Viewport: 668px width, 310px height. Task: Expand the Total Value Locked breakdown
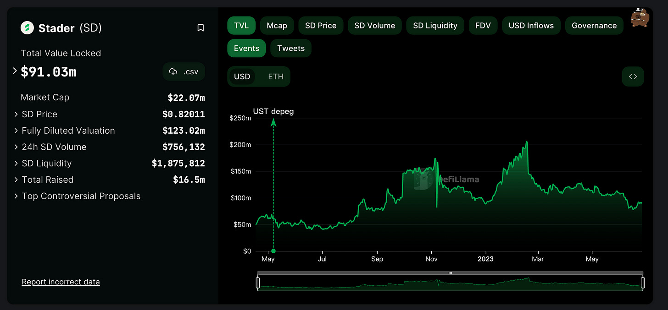pos(15,71)
